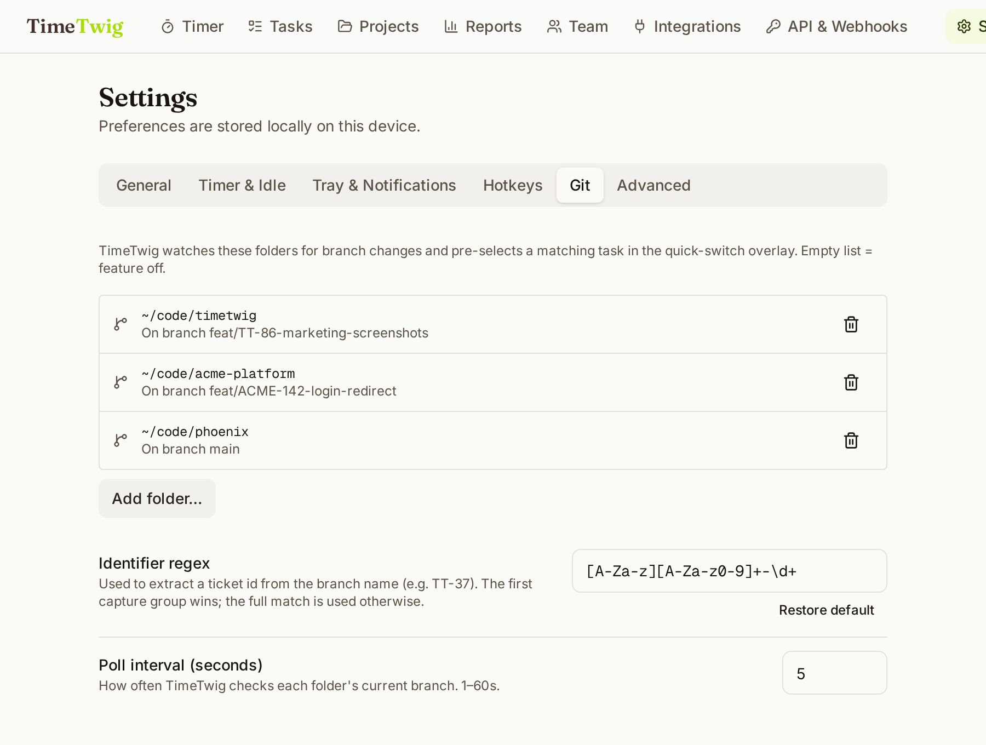
Task: Open the Team nav item
Action: 578,26
